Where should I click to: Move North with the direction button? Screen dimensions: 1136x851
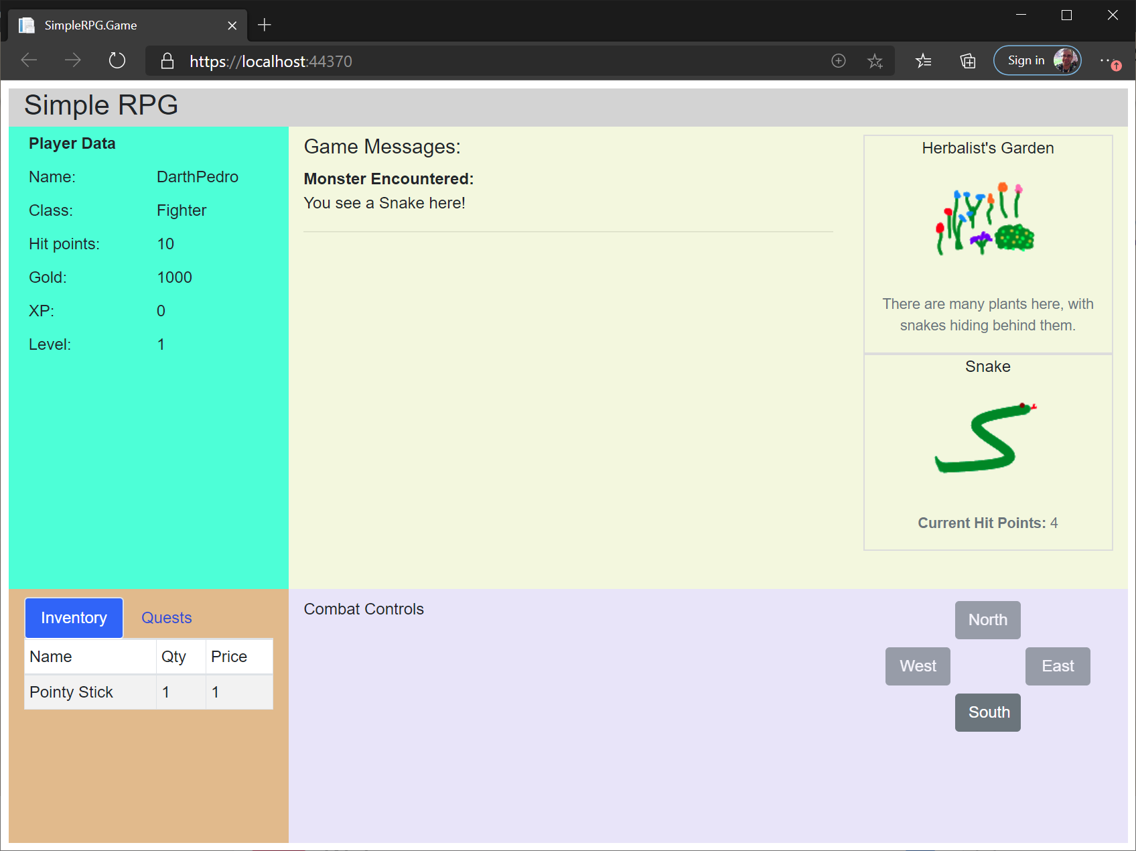987,620
